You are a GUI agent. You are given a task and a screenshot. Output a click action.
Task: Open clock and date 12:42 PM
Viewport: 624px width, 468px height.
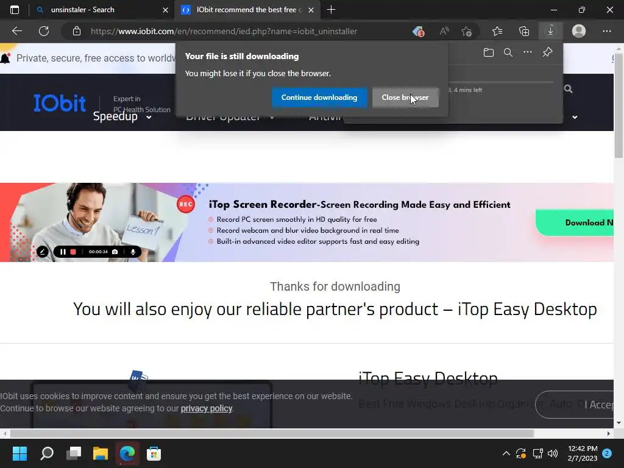pos(583,453)
